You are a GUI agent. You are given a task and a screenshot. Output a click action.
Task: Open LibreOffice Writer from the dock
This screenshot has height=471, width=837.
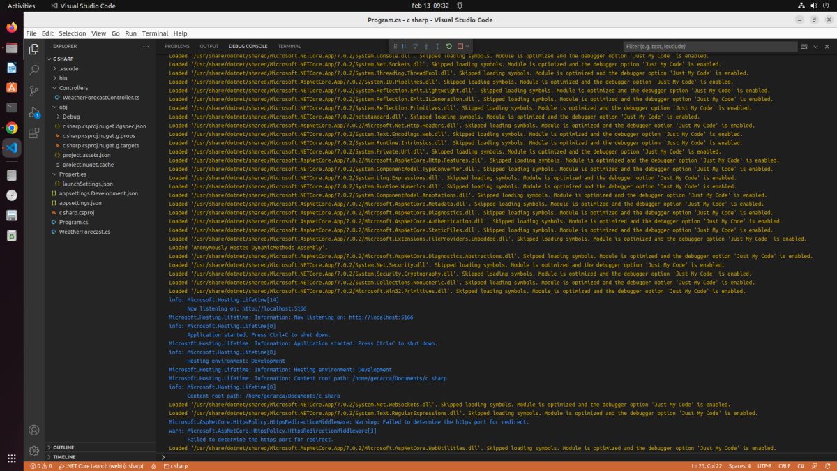pos(12,68)
